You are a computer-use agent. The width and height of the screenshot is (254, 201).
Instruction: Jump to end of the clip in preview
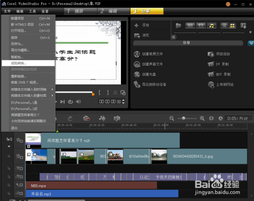(62, 102)
